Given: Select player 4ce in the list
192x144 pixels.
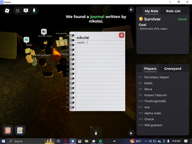Looking at the screenshot, I should coord(147,107).
